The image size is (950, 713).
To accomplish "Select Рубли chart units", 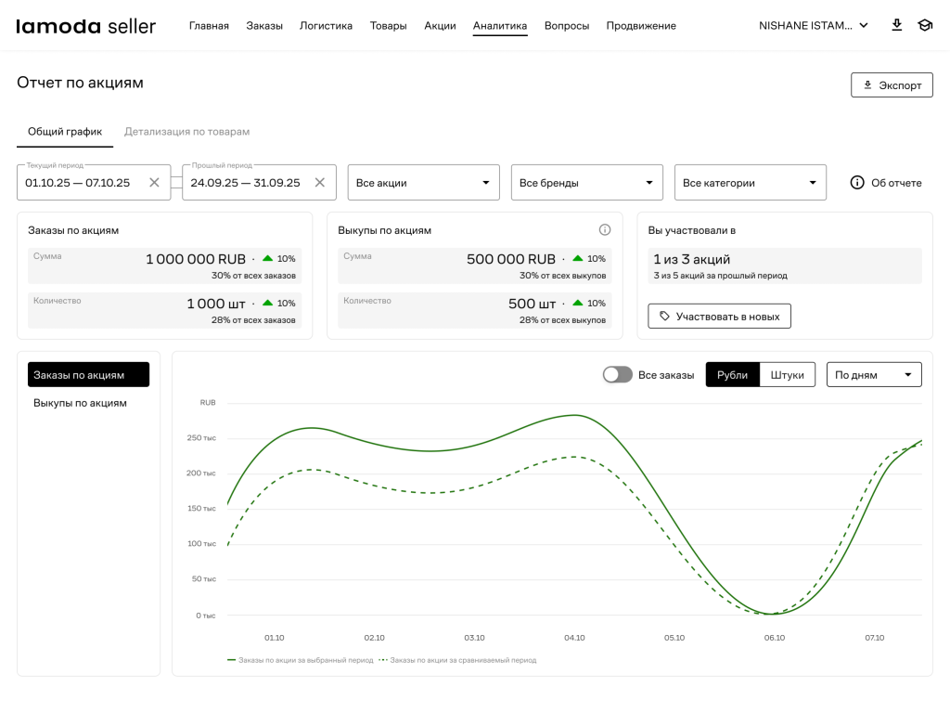I will 732,374.
